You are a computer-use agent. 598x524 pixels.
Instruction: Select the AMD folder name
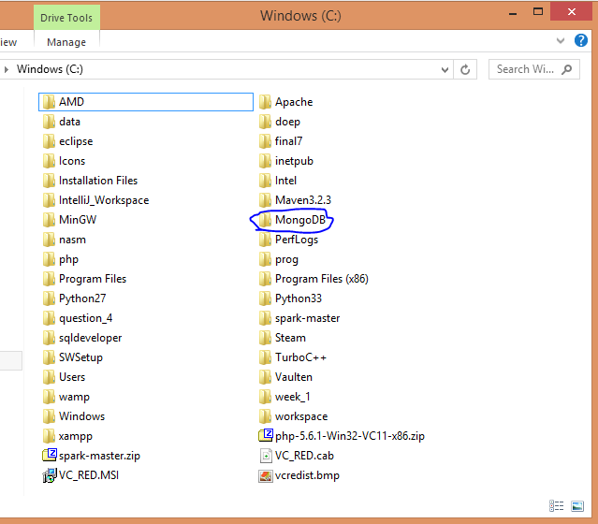tap(71, 102)
